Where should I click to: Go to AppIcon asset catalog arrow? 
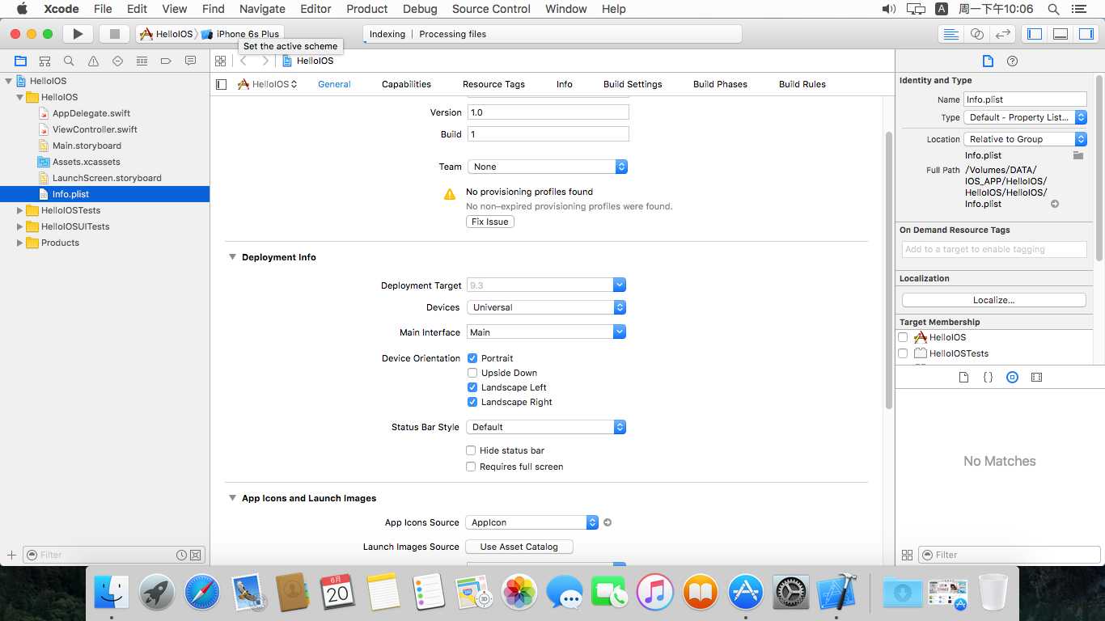608,522
